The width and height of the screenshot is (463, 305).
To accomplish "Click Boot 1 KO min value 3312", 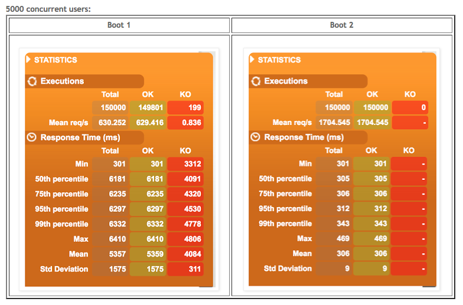I will [185, 164].
